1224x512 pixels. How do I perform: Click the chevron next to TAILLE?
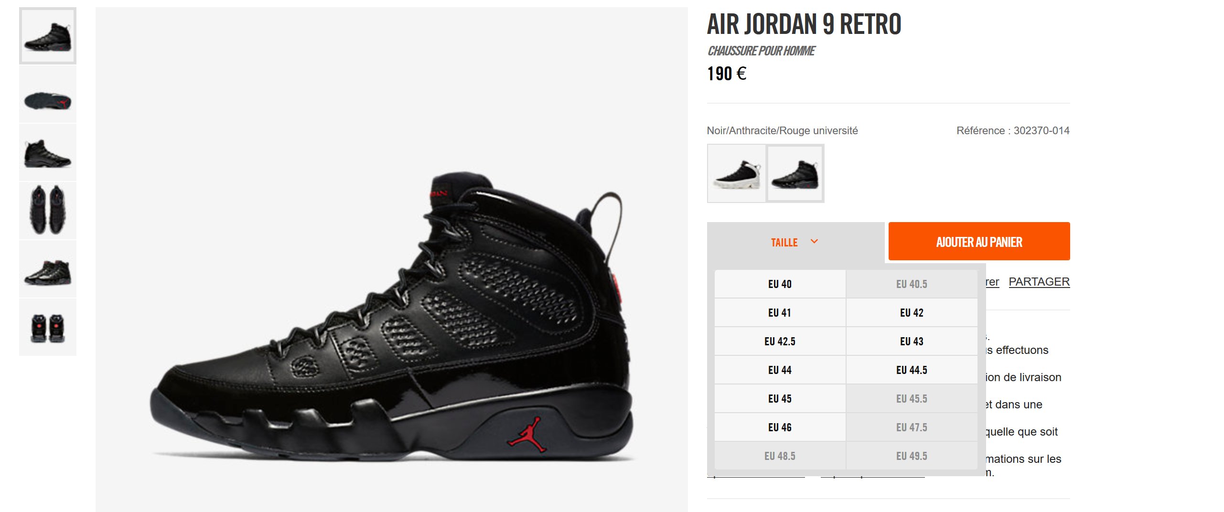[x=815, y=241]
